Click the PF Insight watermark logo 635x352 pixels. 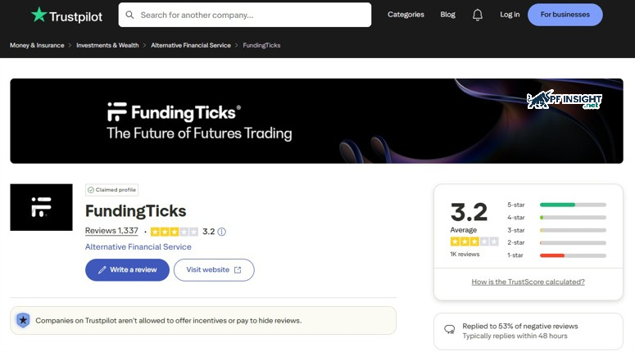click(x=564, y=101)
